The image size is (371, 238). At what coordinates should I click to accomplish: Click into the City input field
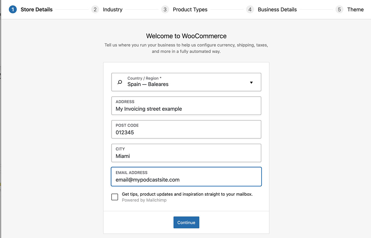(x=186, y=153)
